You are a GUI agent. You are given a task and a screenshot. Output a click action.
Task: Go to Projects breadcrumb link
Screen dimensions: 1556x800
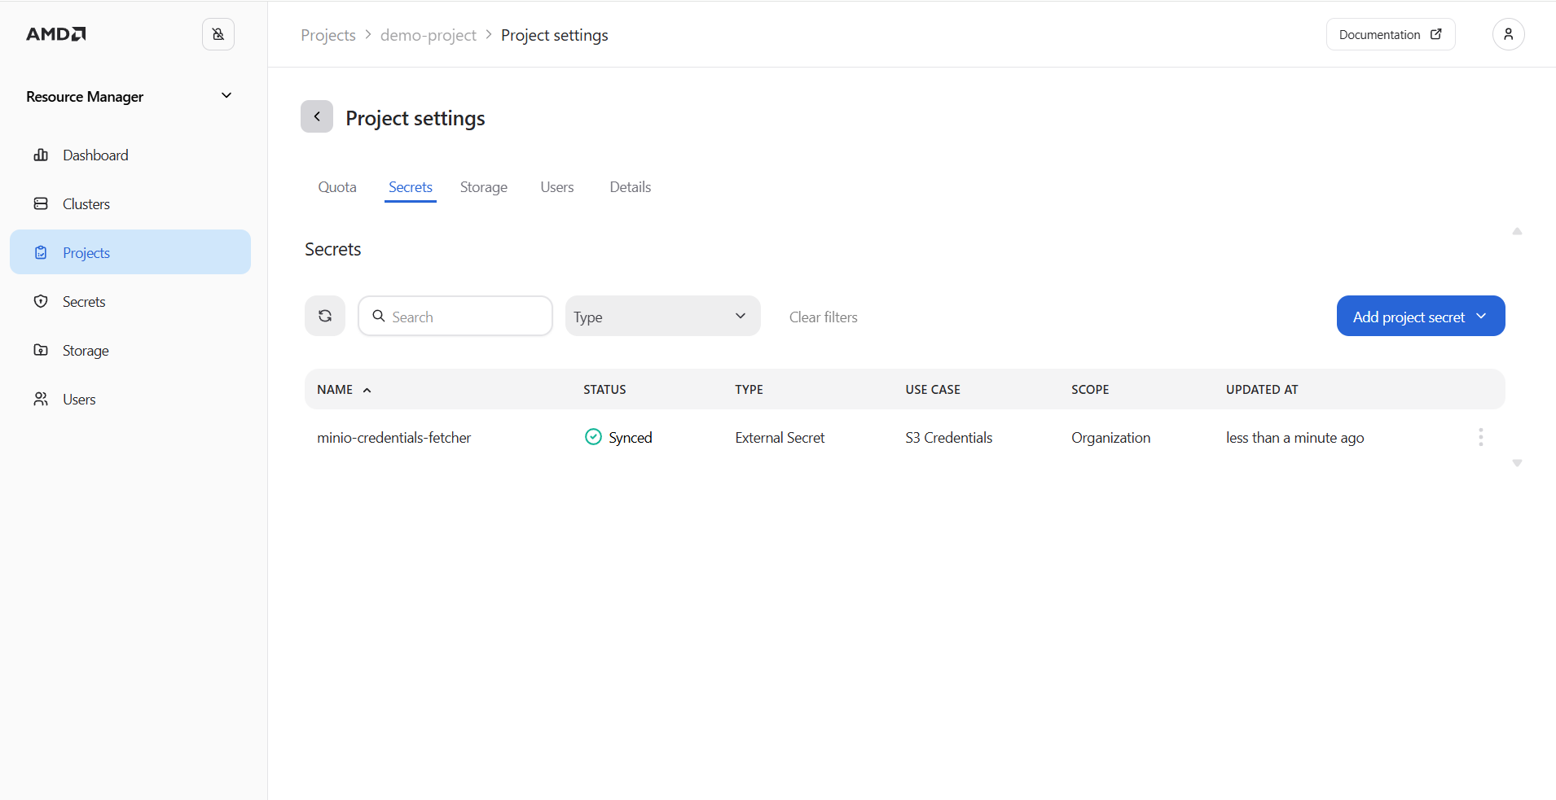[x=328, y=35]
